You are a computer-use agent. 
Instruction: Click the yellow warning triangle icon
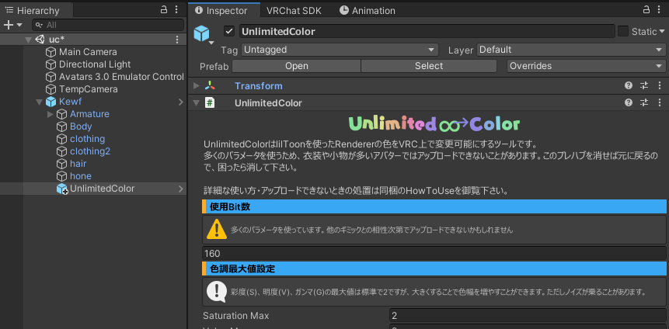217,230
